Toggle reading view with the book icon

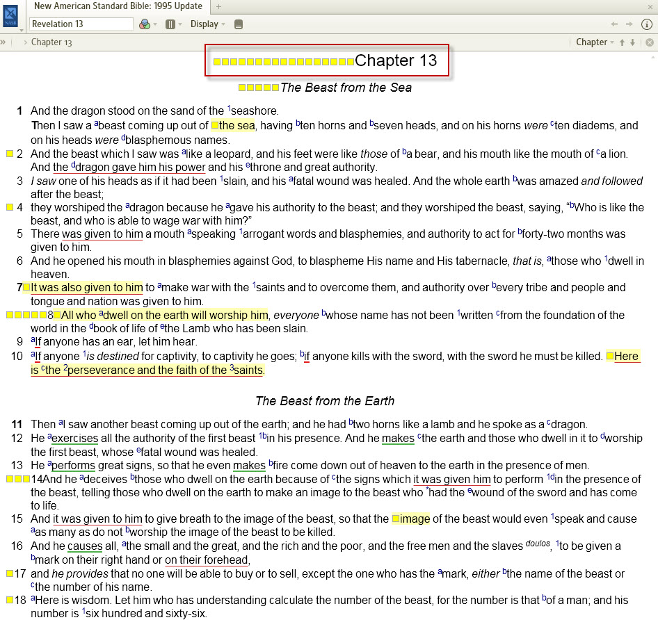239,24
